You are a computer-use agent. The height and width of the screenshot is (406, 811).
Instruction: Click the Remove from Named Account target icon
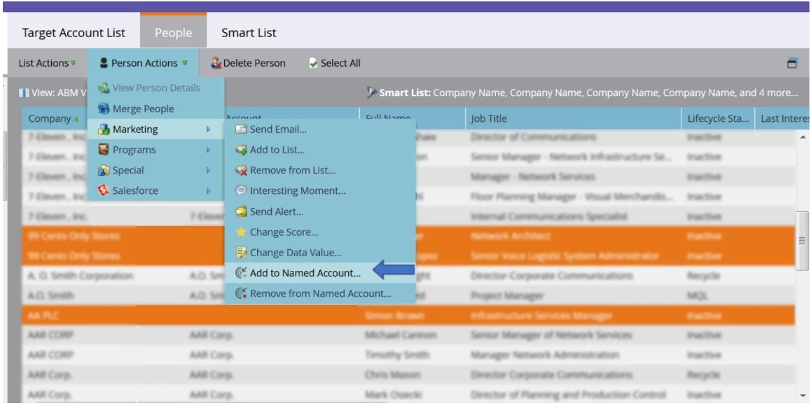[241, 294]
